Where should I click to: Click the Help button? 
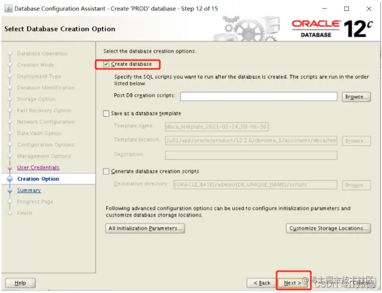point(20,283)
